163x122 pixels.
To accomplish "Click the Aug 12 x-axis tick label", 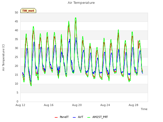I will click(20, 105).
